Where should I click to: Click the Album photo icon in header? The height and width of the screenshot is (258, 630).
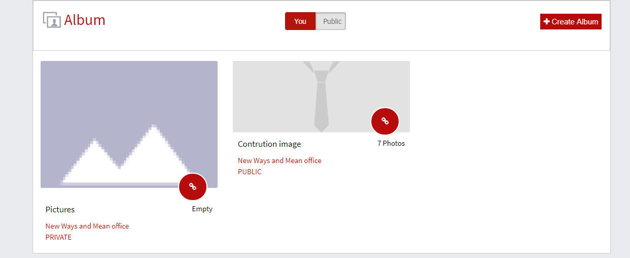click(52, 20)
